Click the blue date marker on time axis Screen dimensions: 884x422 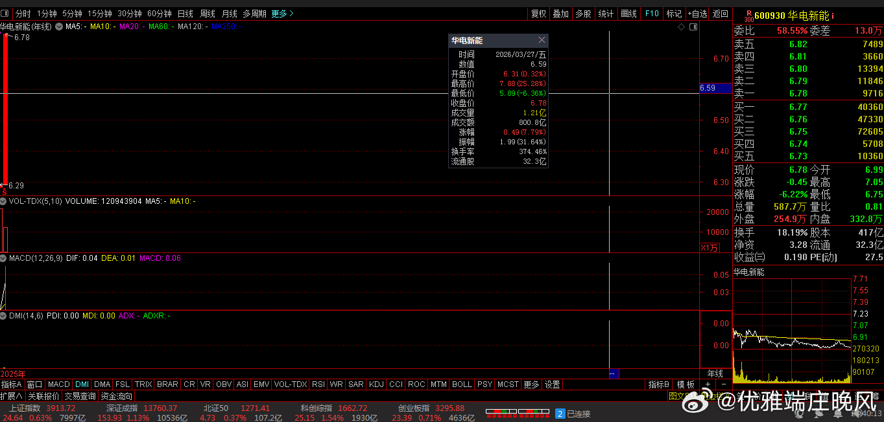pos(614,374)
